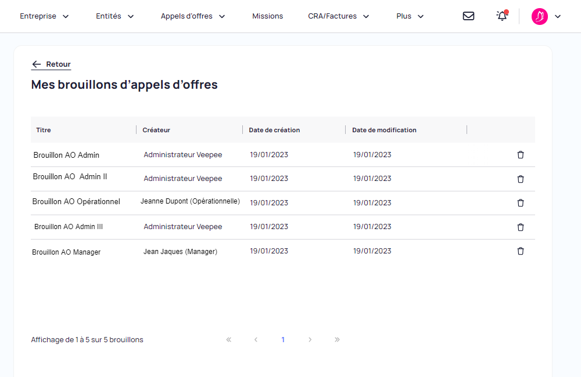Image resolution: width=581 pixels, height=377 pixels.
Task: Click Administrateur Veepee in Admin III row
Action: pyautogui.click(x=183, y=226)
